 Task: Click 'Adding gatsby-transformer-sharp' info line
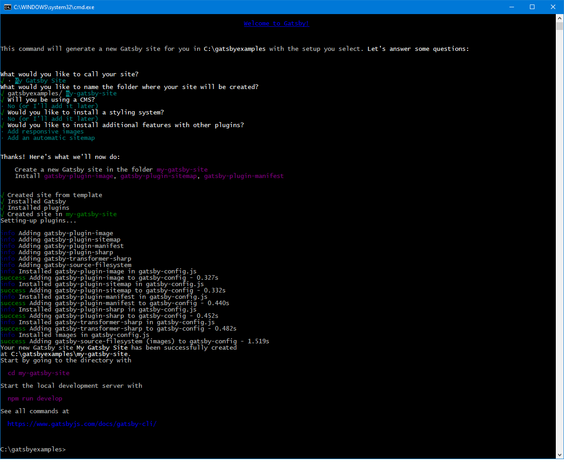[66, 258]
